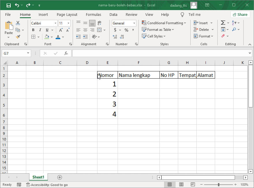
Task: Switch to the Page Layout ribbon tab
Action: coord(67,14)
